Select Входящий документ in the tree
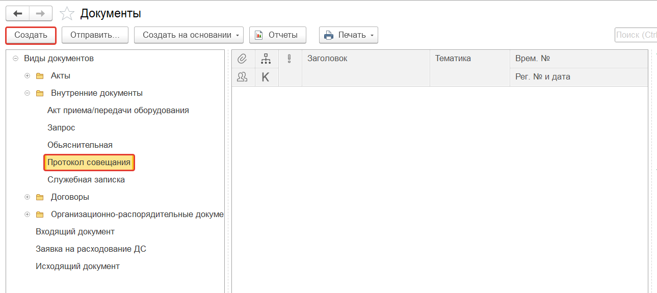Screen dimensions: 657x293 click(75, 232)
